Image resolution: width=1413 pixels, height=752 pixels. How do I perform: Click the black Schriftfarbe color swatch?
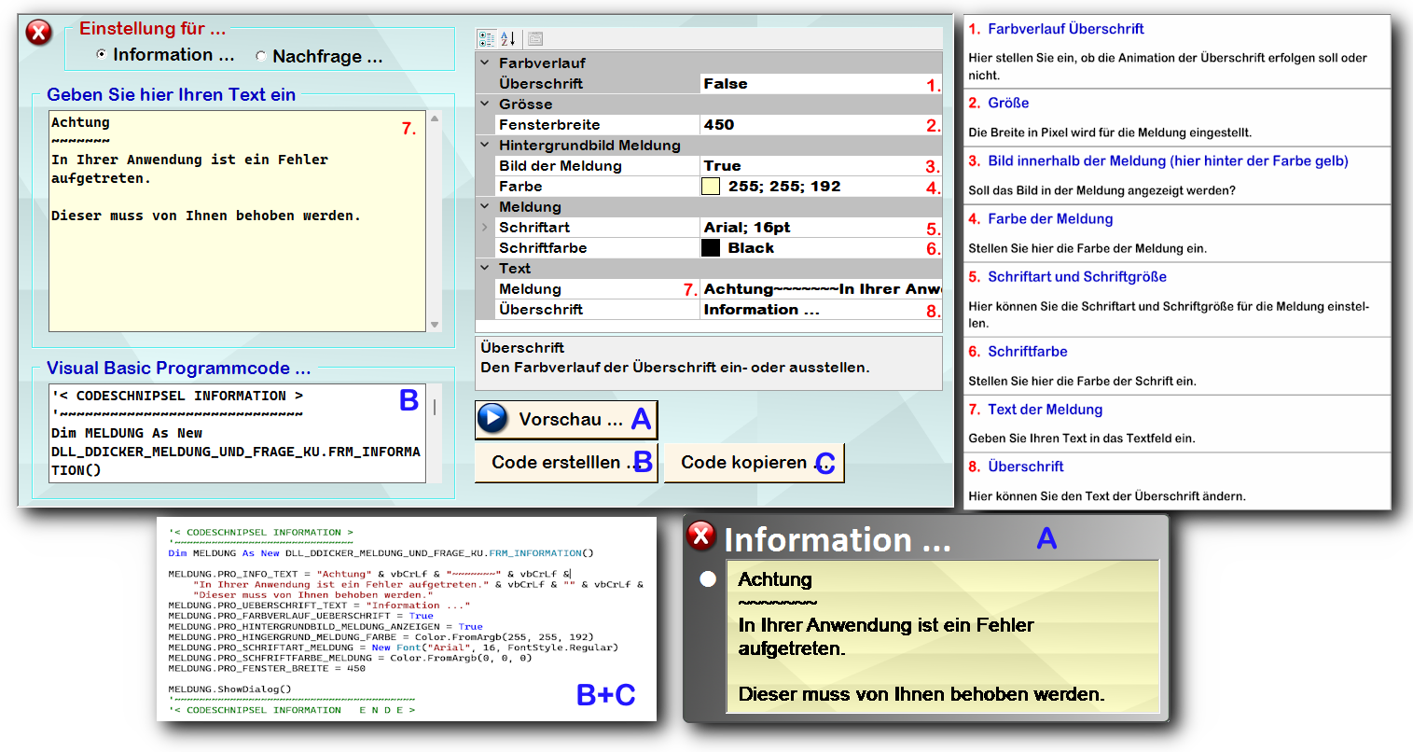(711, 248)
